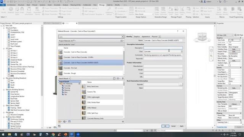Click Apply in Material Browser

point(181,126)
